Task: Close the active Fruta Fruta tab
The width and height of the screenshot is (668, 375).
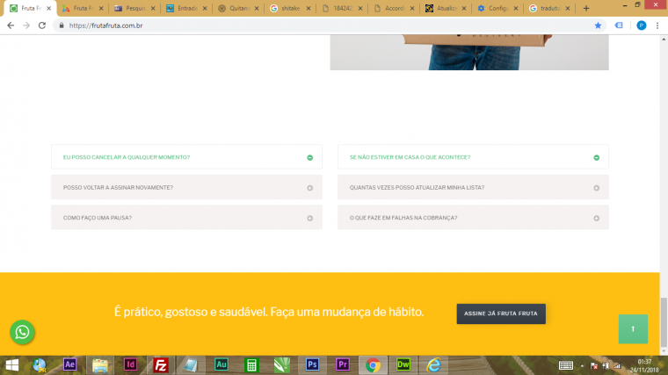Action: tap(48, 8)
